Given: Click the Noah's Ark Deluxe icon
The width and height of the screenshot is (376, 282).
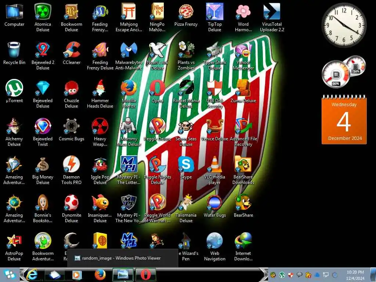Looking at the screenshot, I should [157, 56].
